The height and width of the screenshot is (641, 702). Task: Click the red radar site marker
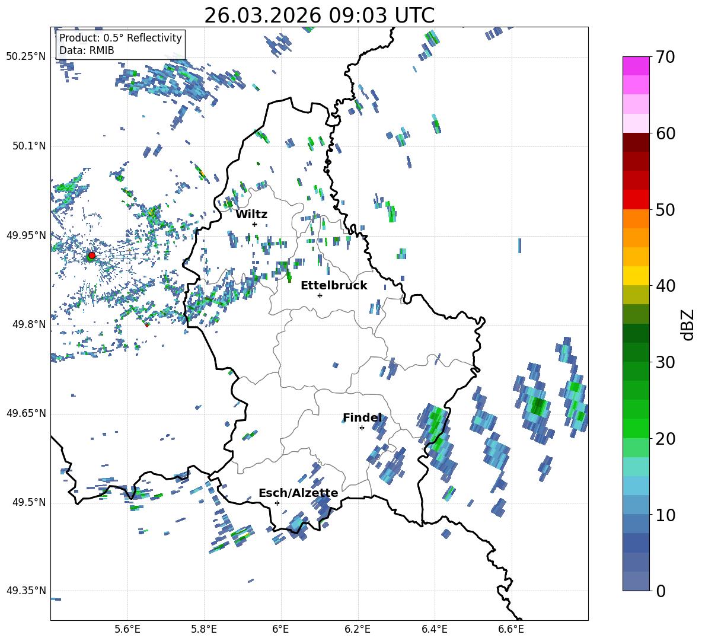(92, 256)
